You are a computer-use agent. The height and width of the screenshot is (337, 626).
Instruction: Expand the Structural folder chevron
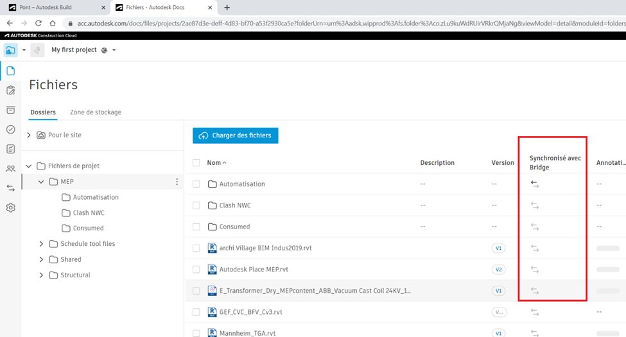pyautogui.click(x=41, y=275)
